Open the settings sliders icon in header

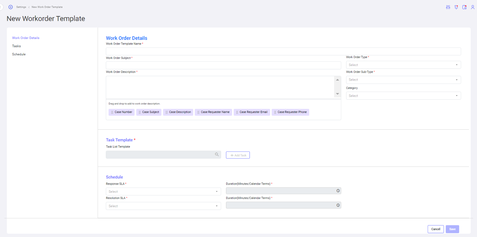(x=448, y=7)
